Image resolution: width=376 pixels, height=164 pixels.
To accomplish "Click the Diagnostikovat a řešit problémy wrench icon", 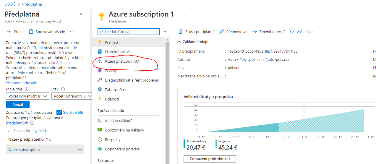I will (x=100, y=80).
